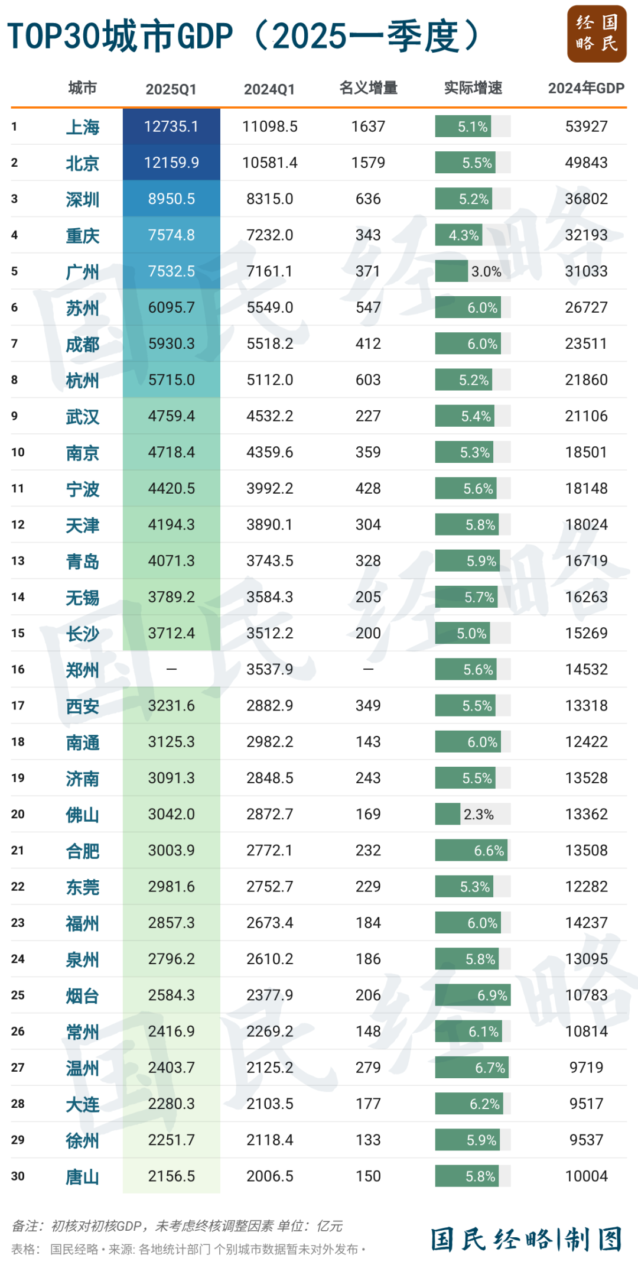
Task: Click the 备注 footnote text
Action: coord(177,1226)
